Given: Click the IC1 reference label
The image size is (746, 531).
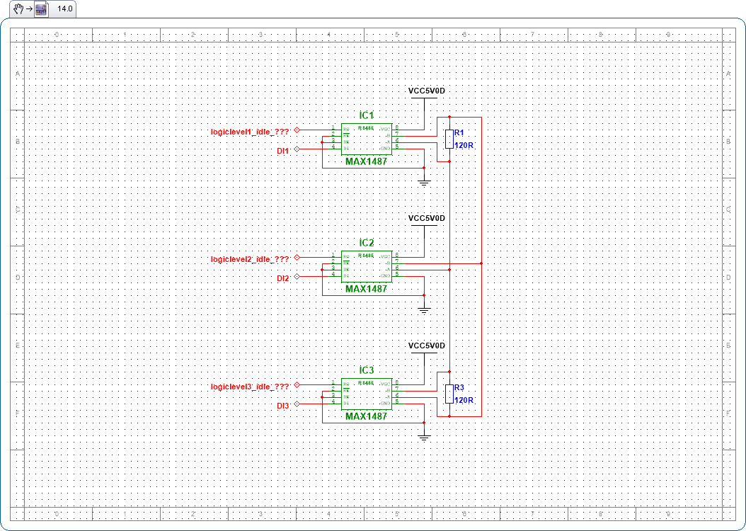Looking at the screenshot, I should click(367, 115).
